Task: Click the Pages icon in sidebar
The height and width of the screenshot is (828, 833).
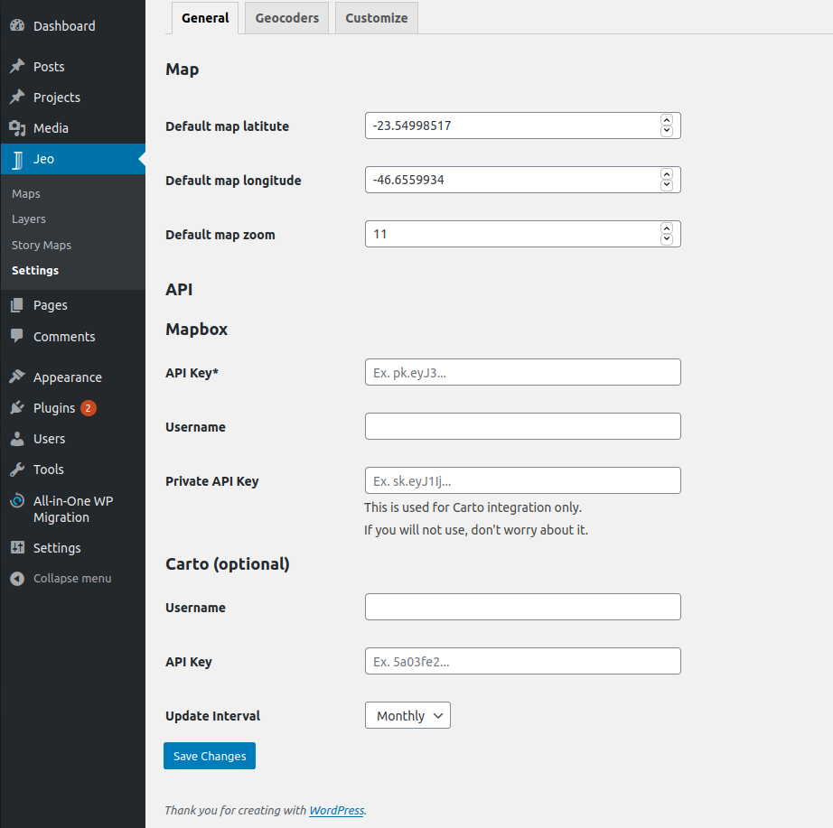Action: (17, 305)
